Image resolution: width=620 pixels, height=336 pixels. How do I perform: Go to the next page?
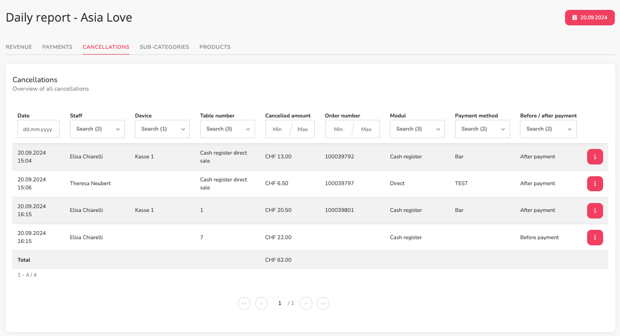click(x=306, y=304)
